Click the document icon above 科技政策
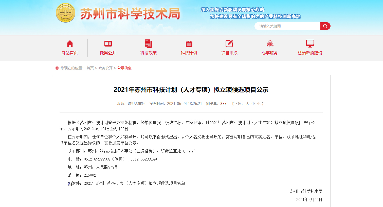The width and height of the screenshot is (383, 207). [148, 43]
